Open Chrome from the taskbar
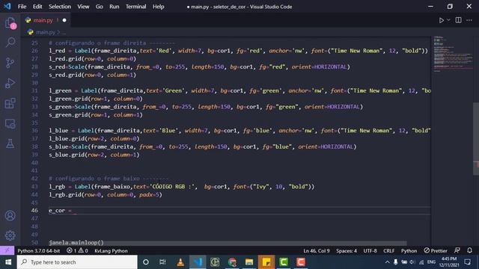 click(232, 262)
